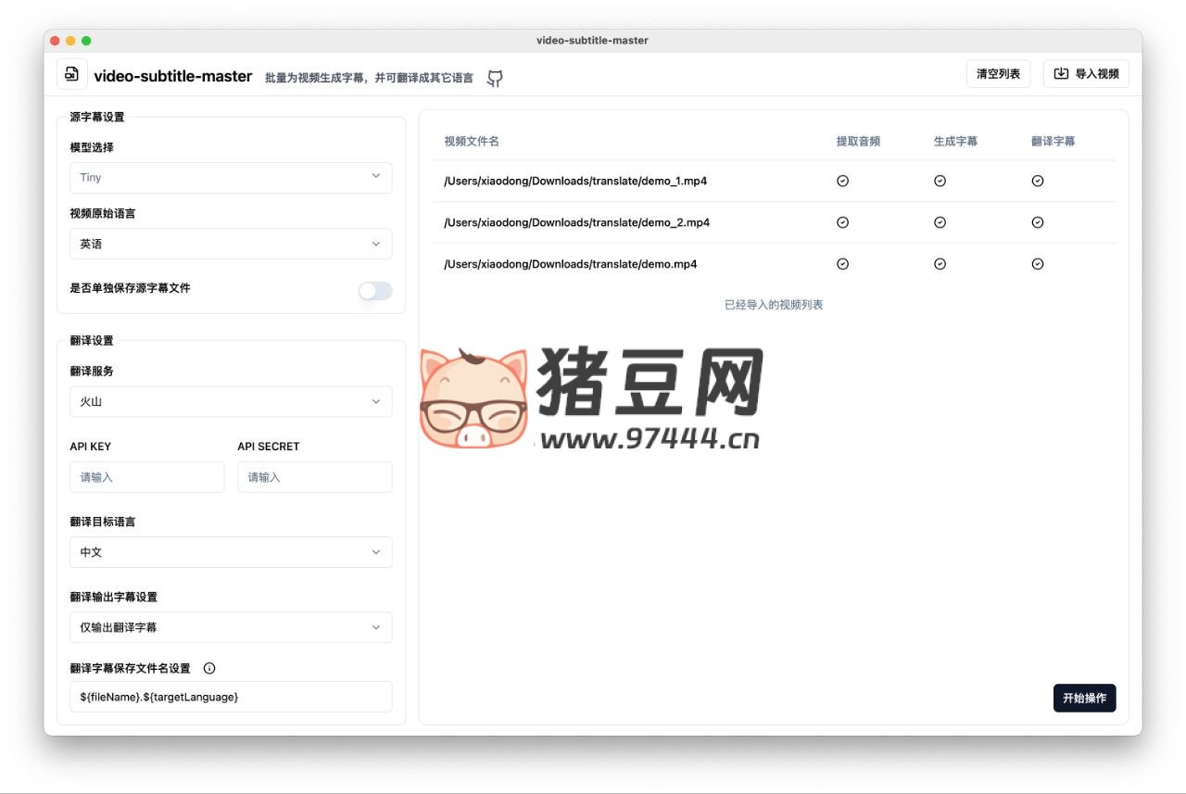Click the translate-subtitle status icon for demo.mp4

(x=1037, y=264)
